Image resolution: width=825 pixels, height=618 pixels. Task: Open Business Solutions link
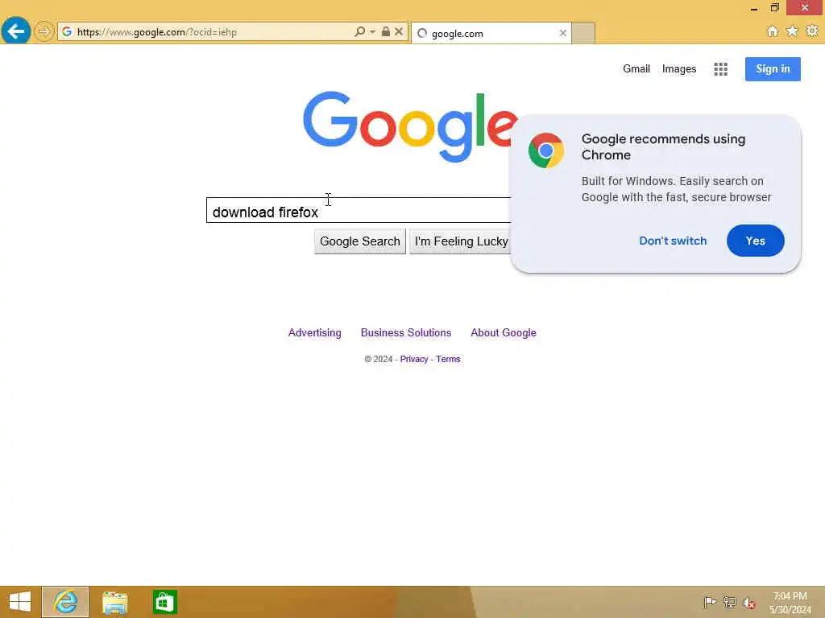point(406,332)
